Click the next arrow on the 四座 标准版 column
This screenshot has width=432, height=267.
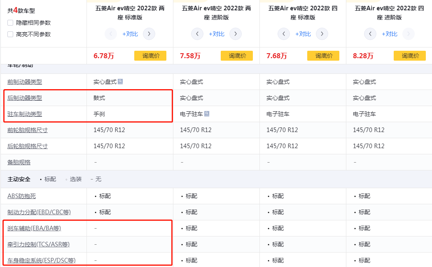pyautogui.click(x=322, y=34)
